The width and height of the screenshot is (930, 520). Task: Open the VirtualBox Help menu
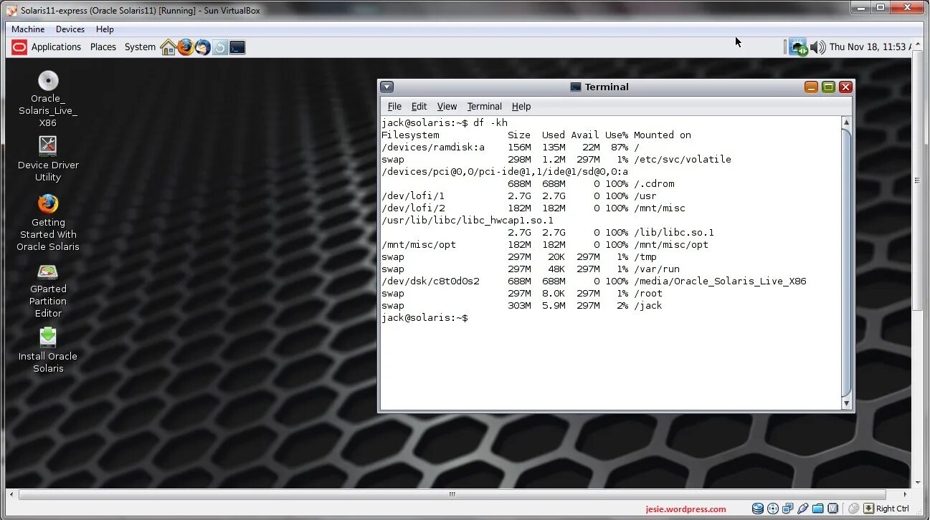[105, 29]
